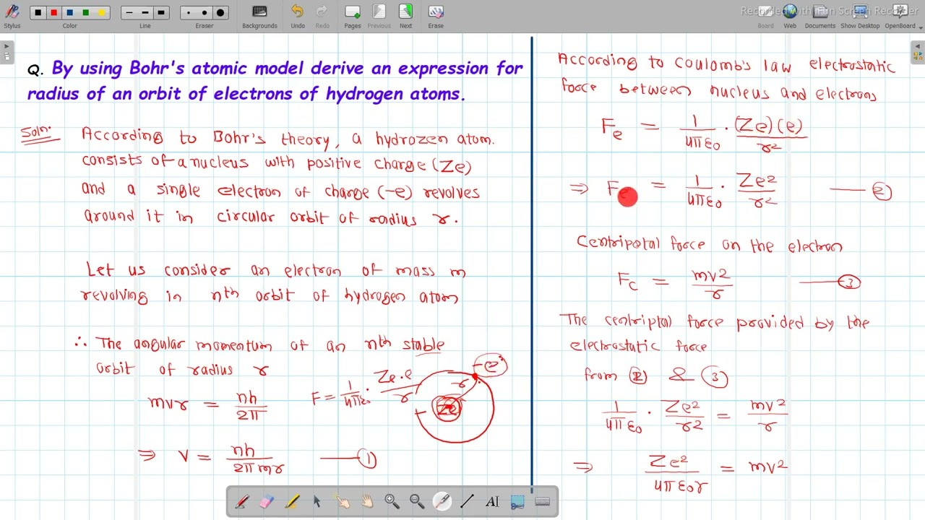Click the Erase page button

[436, 15]
